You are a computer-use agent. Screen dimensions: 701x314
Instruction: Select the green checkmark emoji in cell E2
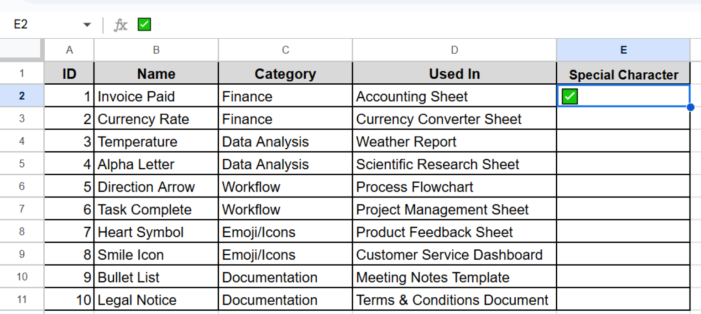coord(570,96)
